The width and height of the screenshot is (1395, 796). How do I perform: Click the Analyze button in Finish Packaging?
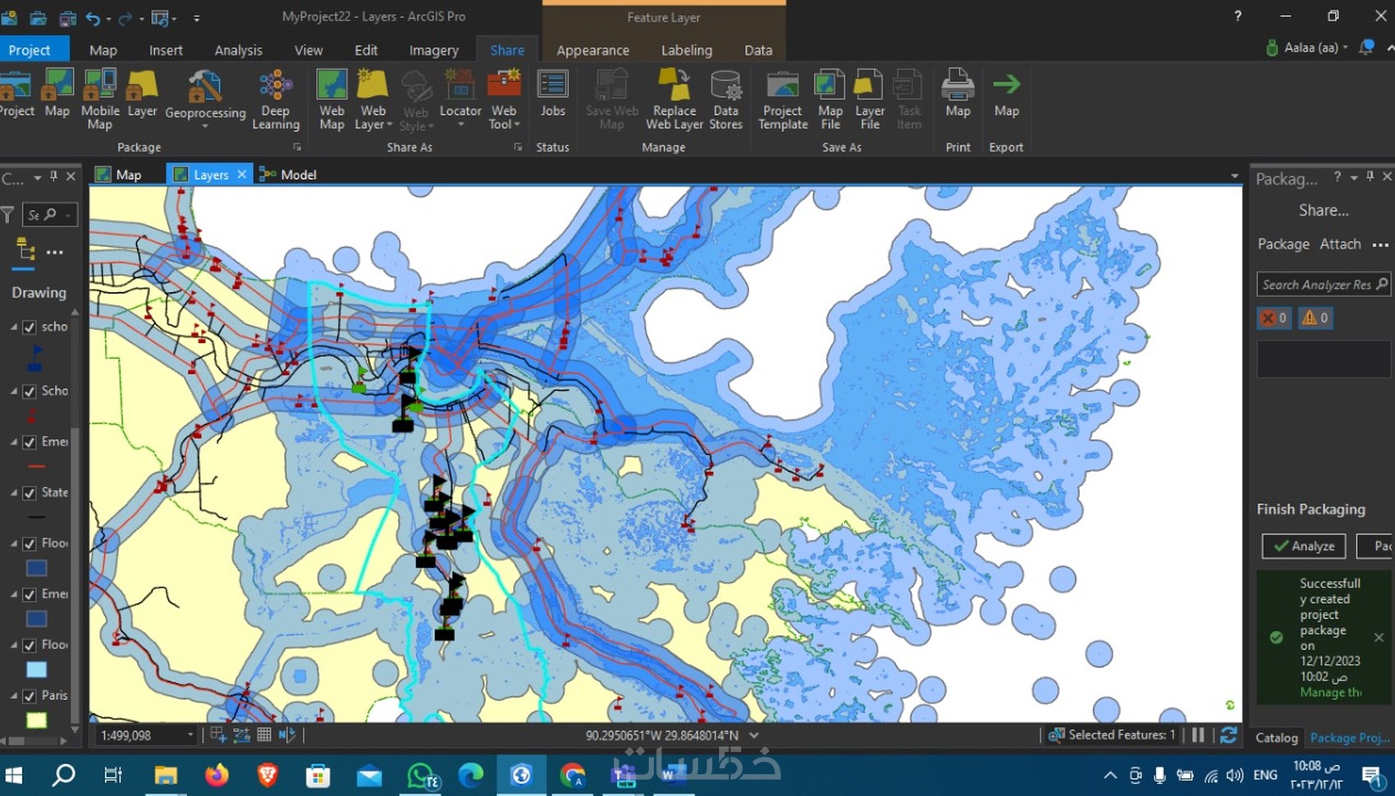[1303, 546]
